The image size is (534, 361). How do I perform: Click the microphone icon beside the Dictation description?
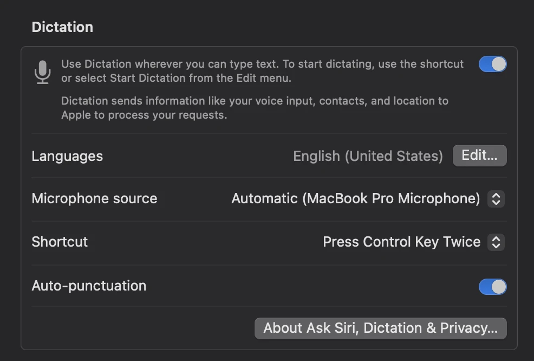coord(42,72)
